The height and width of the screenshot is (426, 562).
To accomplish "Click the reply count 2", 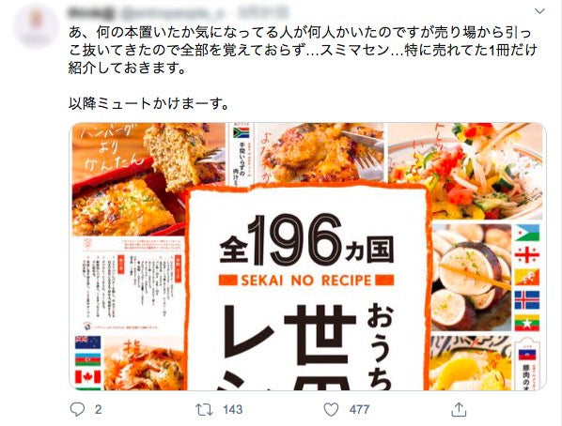I will coord(98,409).
